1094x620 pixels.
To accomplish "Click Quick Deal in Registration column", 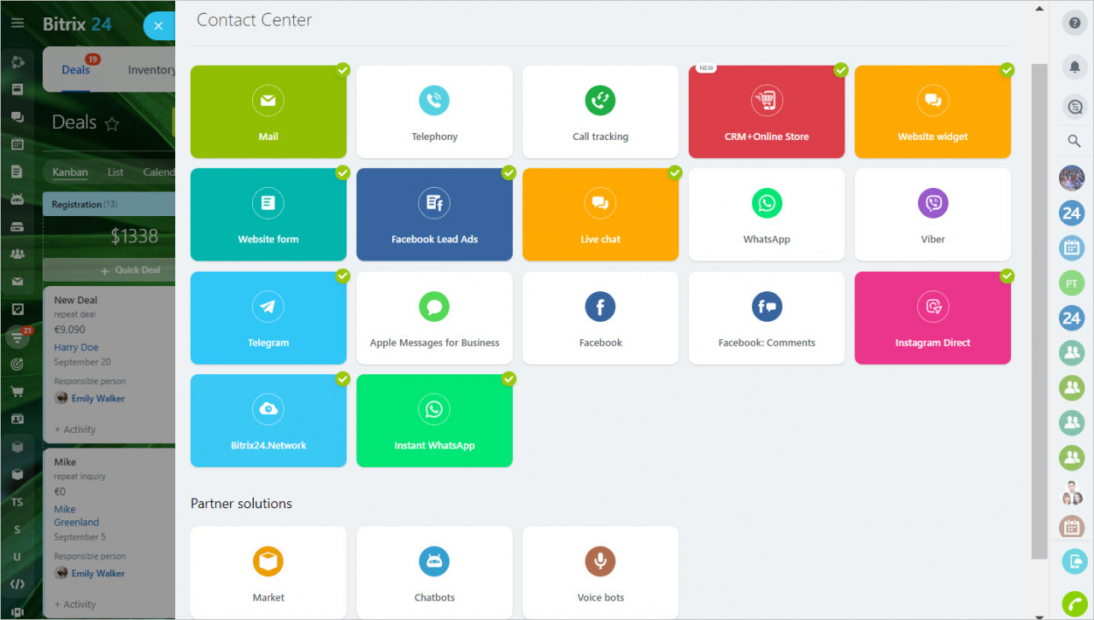I will click(130, 270).
